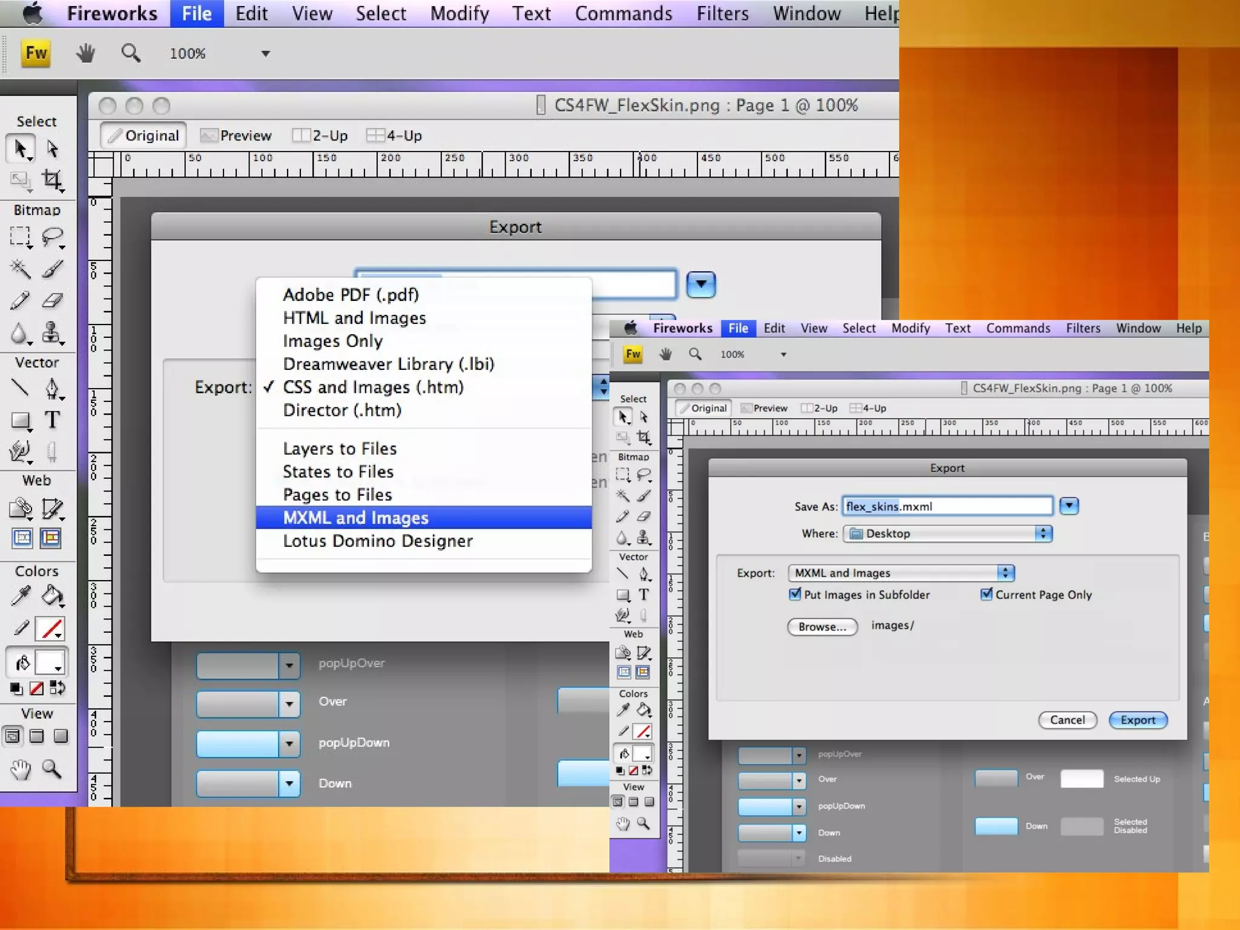Image resolution: width=1240 pixels, height=930 pixels.
Task: Choose the Magic Wand tool
Action: [20, 268]
